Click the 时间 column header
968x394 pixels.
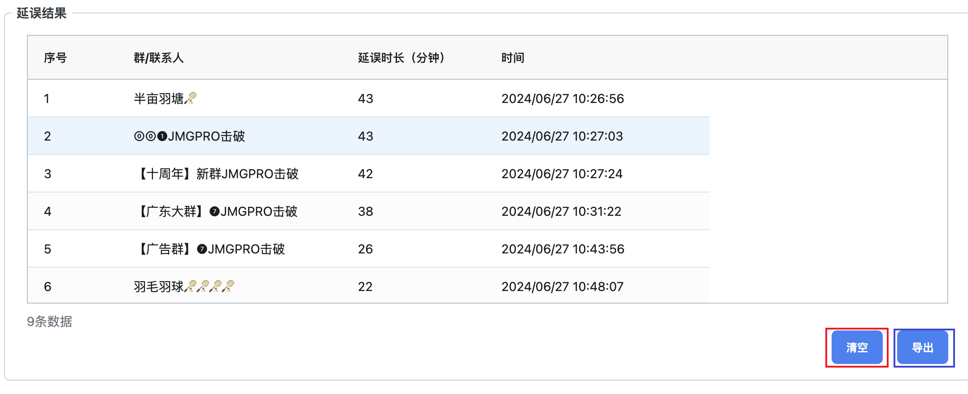click(x=513, y=58)
